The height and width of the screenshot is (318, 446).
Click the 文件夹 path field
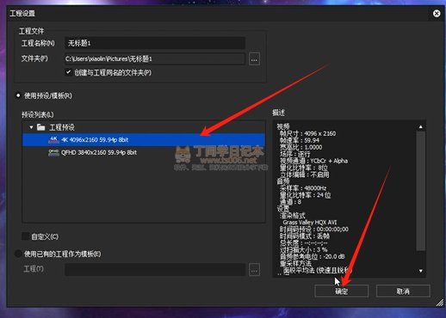[155, 59]
